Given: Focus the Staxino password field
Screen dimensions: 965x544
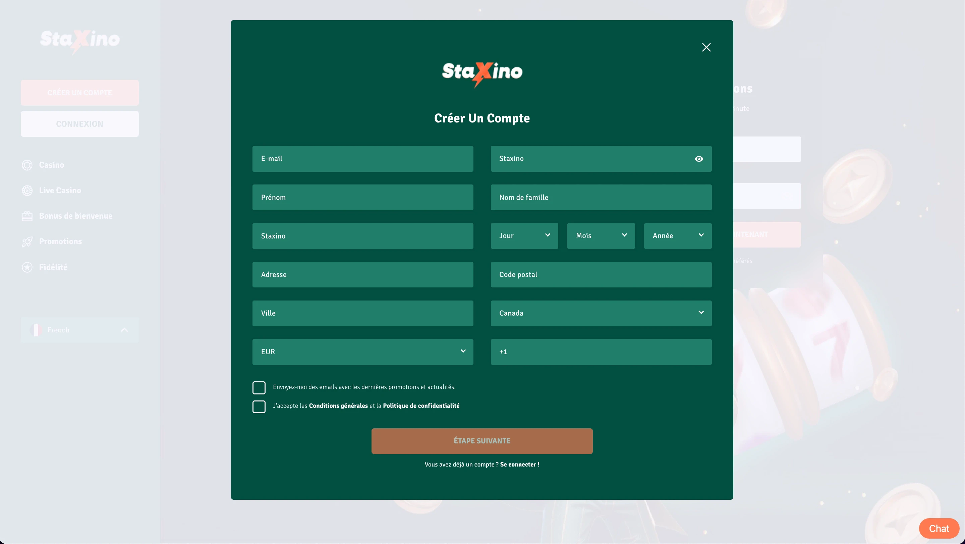Looking at the screenshot, I should coord(601,159).
